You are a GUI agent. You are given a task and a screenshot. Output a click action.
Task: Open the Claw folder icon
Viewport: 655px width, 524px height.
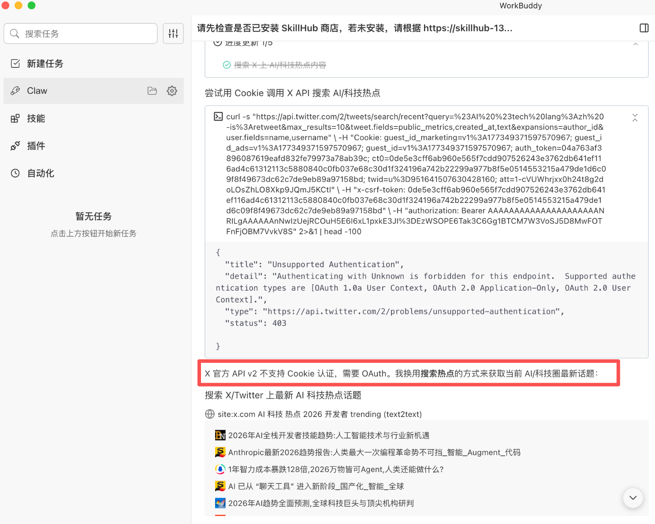[x=152, y=91]
